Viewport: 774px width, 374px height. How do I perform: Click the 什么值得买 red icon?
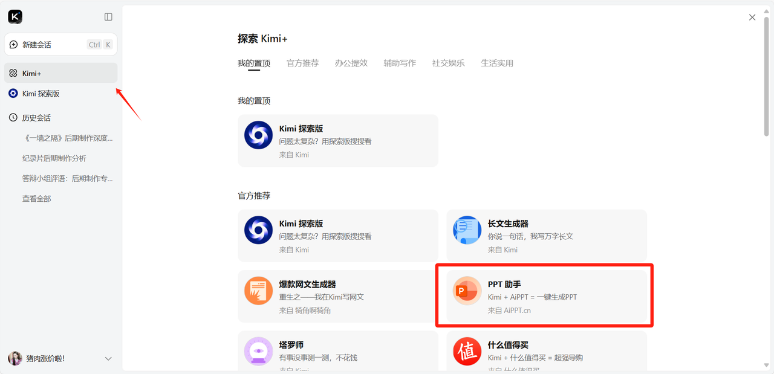pyautogui.click(x=467, y=351)
